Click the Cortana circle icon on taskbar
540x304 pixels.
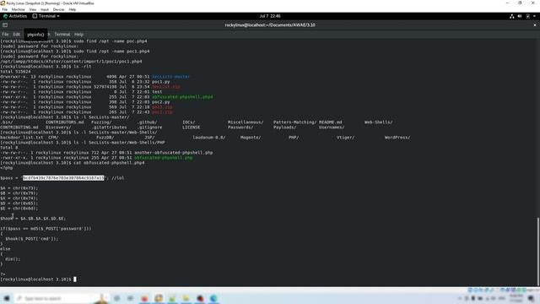pos(116,298)
